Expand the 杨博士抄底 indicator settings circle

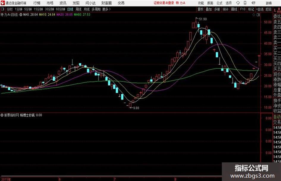(x=2, y=115)
